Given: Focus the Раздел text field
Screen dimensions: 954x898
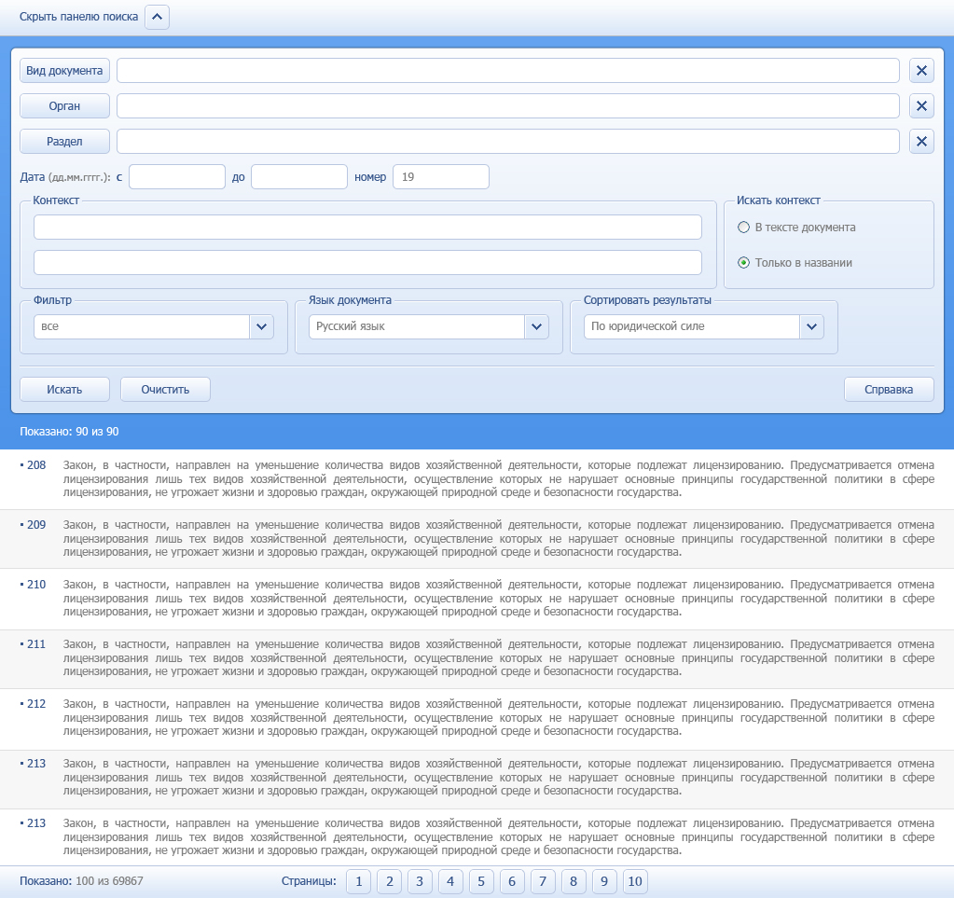Looking at the screenshot, I should pyautogui.click(x=508, y=141).
